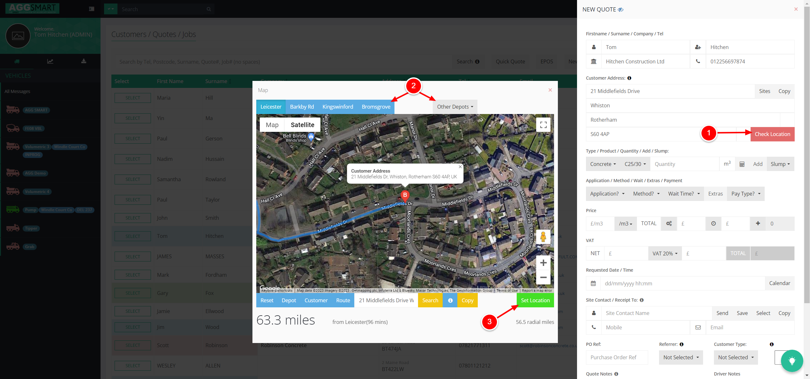Switch map to Map view
810x379 pixels.
click(272, 125)
